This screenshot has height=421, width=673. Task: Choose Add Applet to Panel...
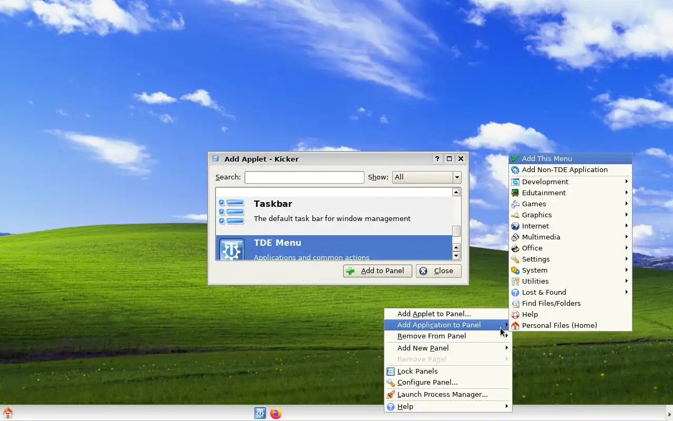point(448,314)
